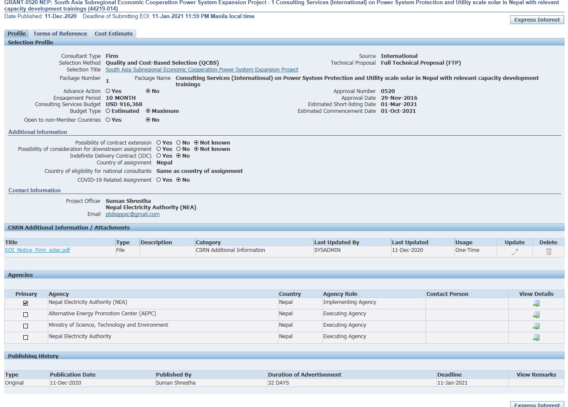Select No for downstream assignment consideration
This screenshot has height=407, width=568.
178,149
